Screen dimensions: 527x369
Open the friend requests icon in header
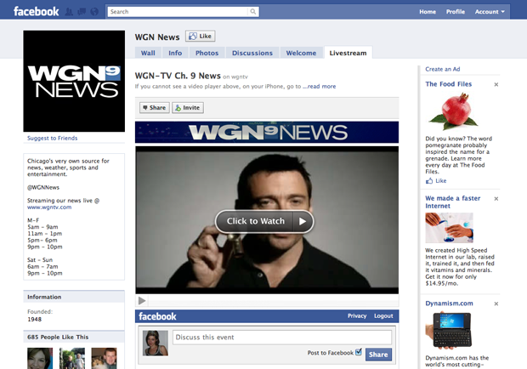pyautogui.click(x=69, y=12)
